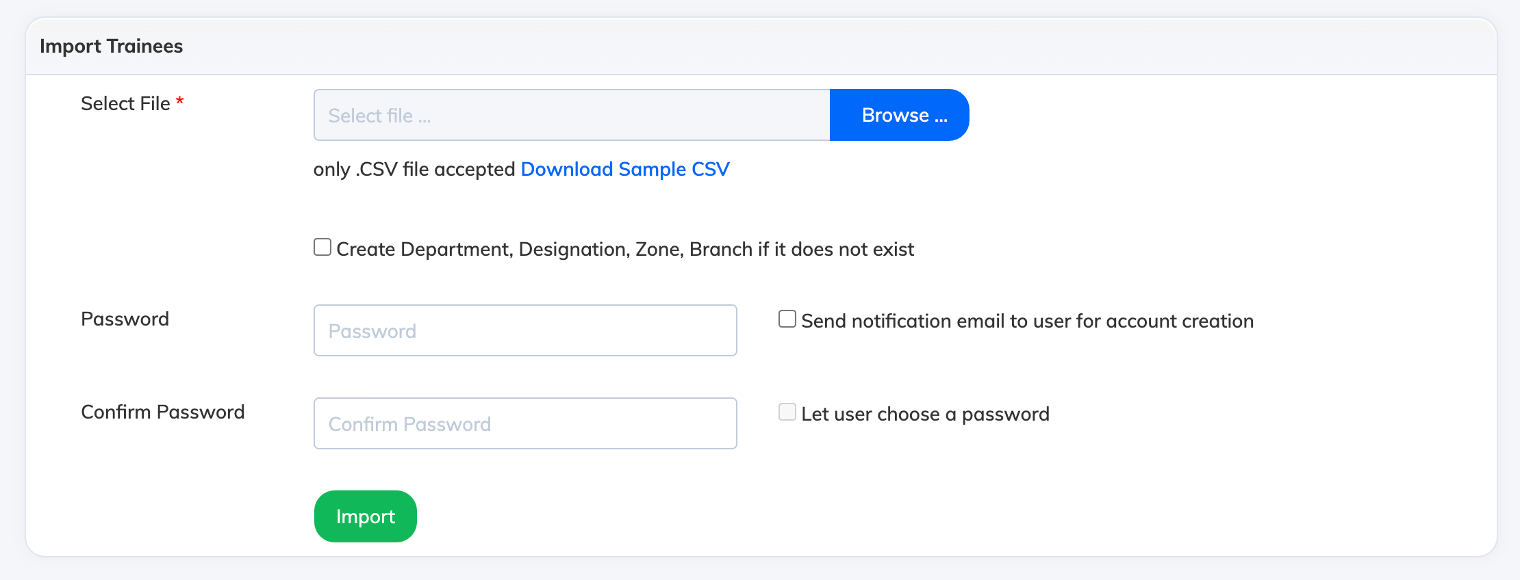Viewport: 1520px width, 580px height.
Task: Click the 'only .CSV file accepted' text
Action: 414,169
